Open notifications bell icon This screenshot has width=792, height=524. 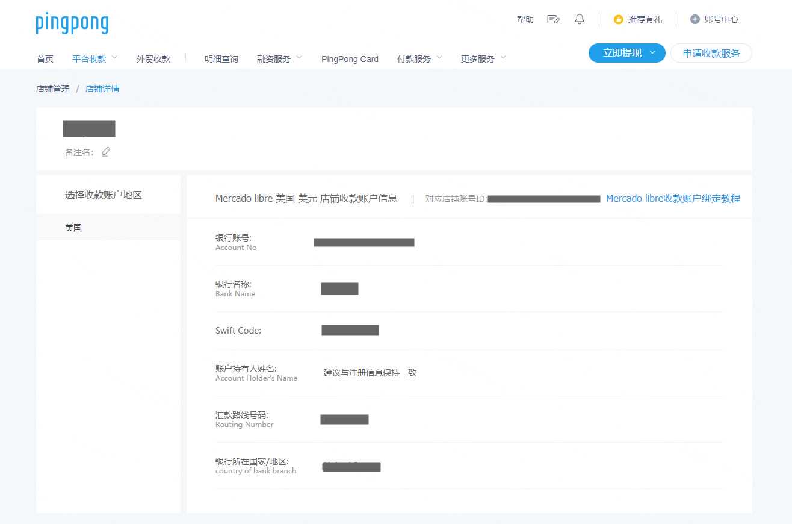(580, 19)
